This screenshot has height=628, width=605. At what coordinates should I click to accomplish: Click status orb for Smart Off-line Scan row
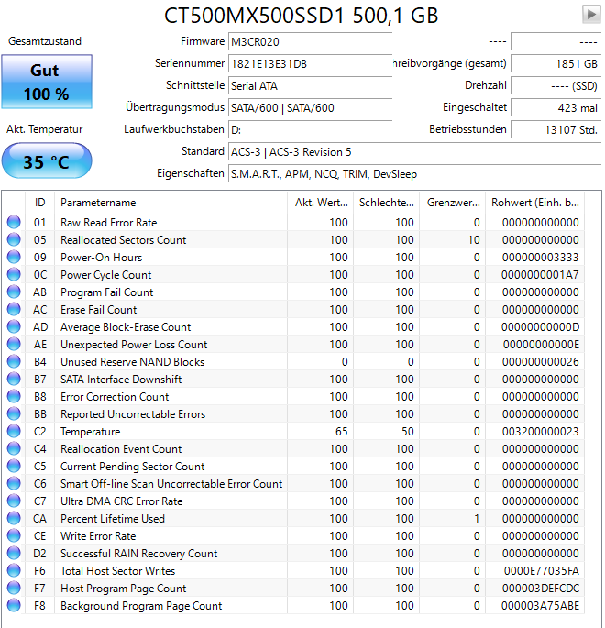point(14,483)
